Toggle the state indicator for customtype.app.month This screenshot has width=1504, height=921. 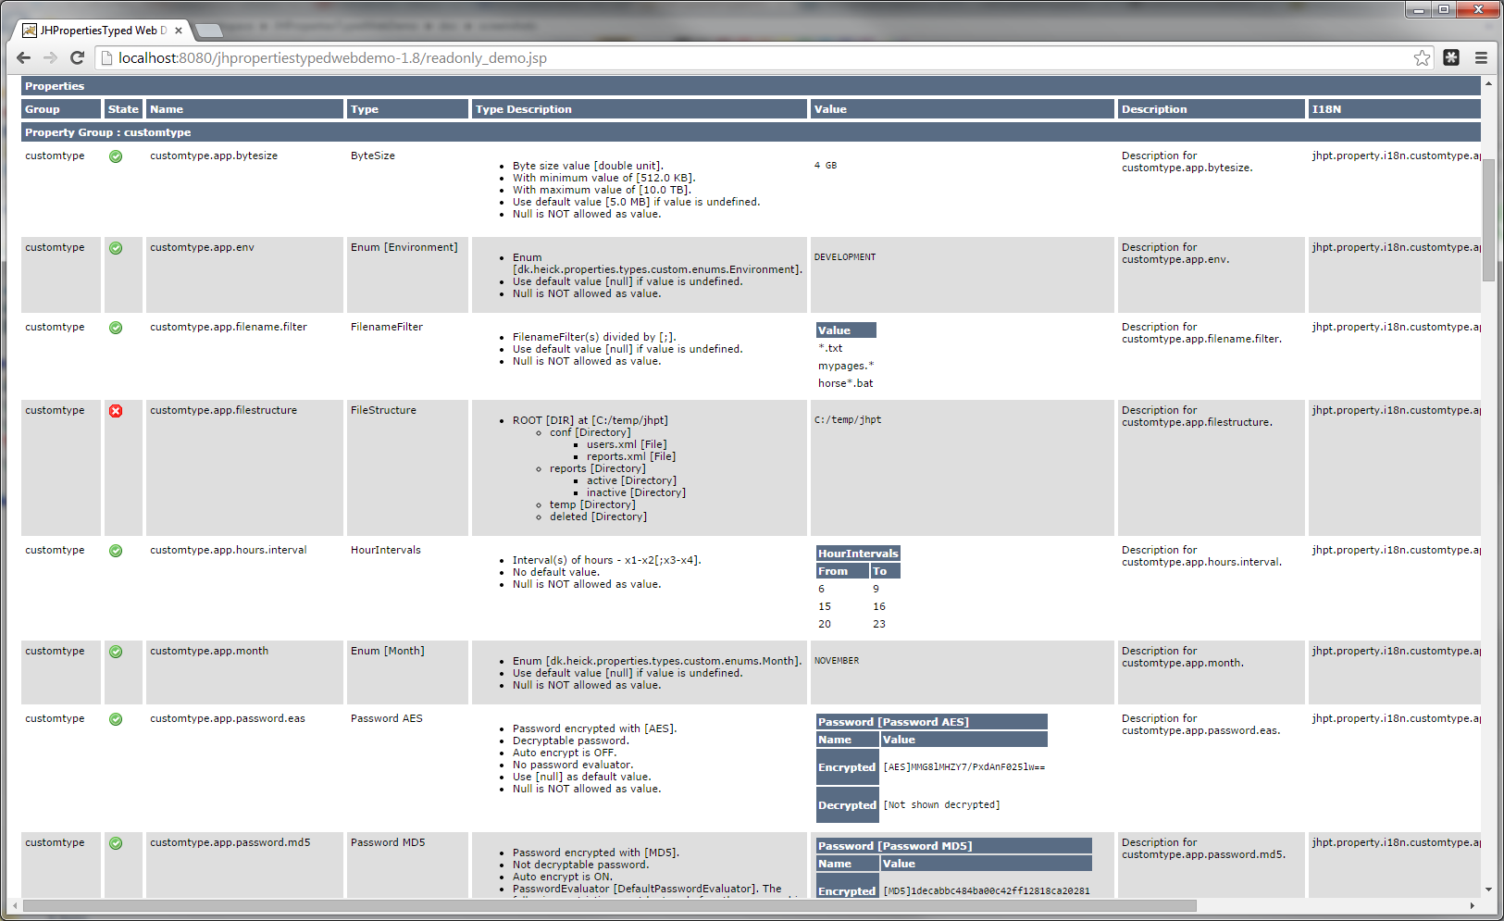tap(116, 651)
